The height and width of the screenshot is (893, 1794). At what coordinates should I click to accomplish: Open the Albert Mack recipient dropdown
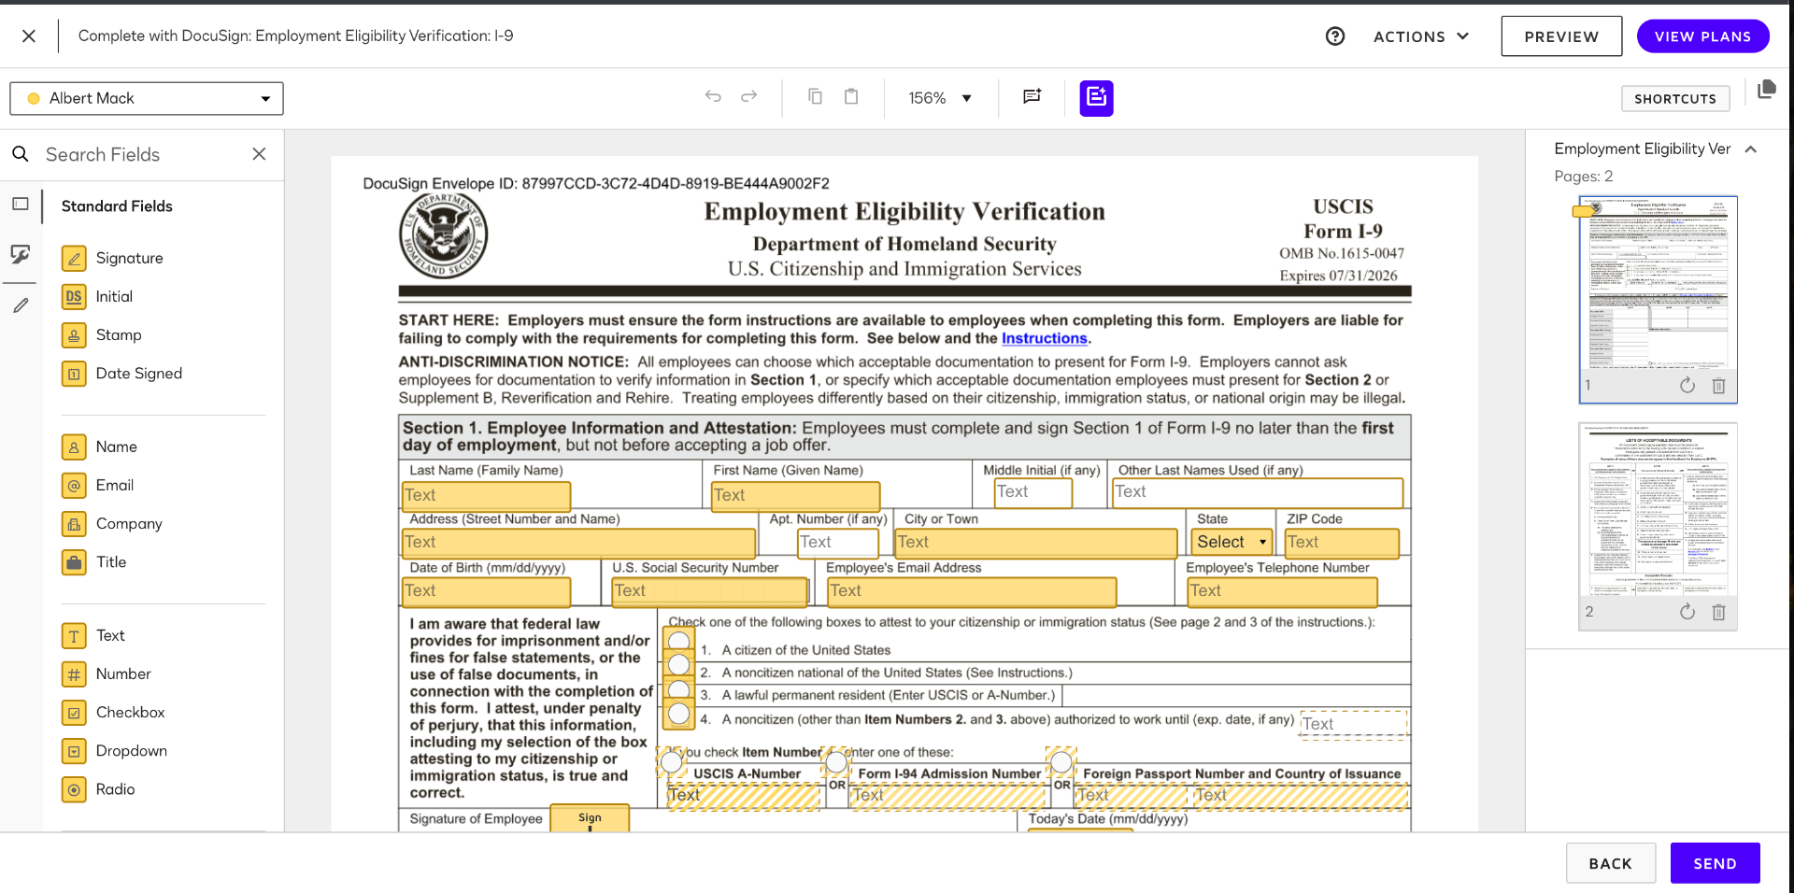pos(147,98)
